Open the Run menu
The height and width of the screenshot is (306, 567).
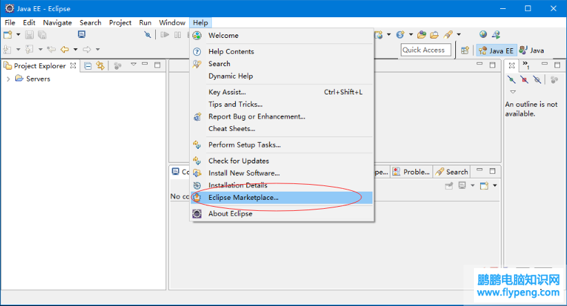[x=145, y=23]
